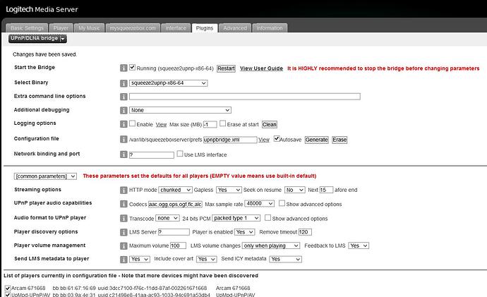Viewport: 487px width, 297px height.
Task: Click the info icon beside Select Binary
Action: tap(124, 83)
